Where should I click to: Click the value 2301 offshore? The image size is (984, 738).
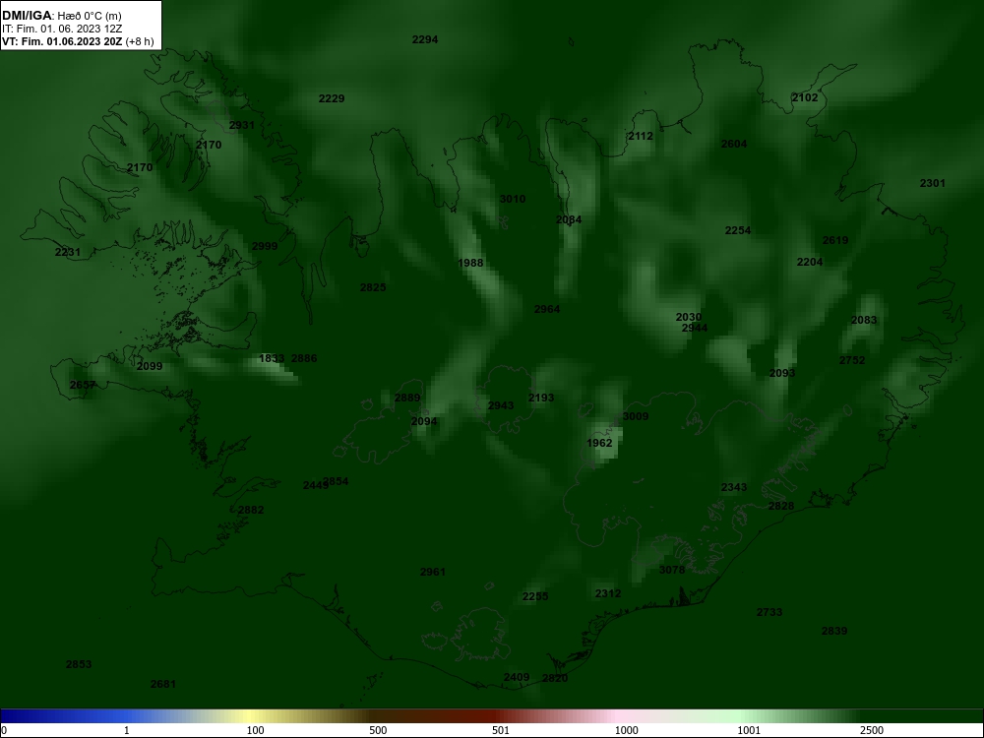(x=932, y=183)
